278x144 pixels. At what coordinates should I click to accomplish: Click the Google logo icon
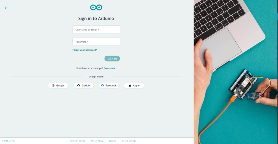tap(53, 85)
